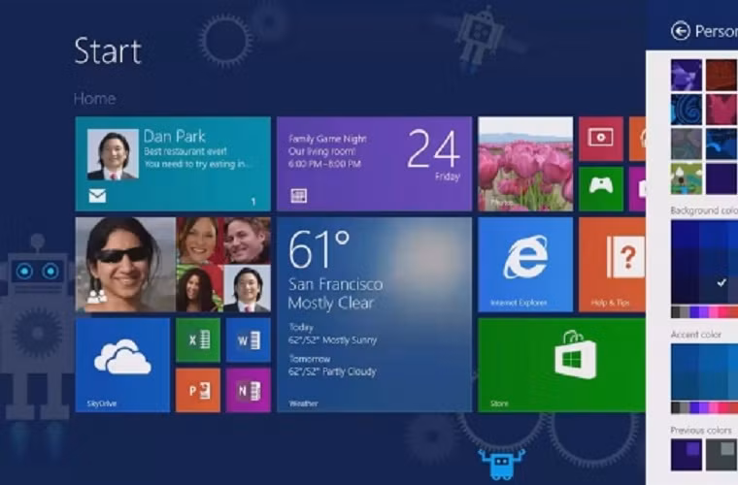Click the Home group label
738x485 pixels.
point(94,99)
